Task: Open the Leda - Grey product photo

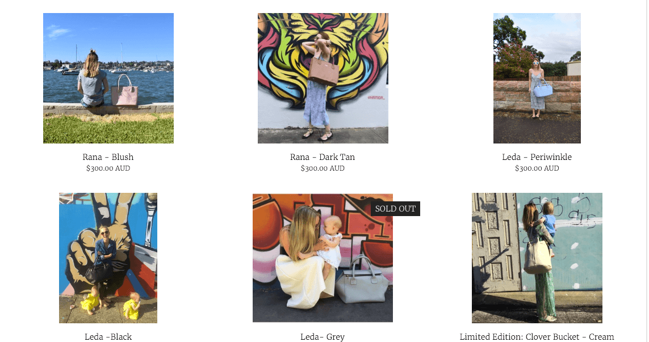Action: [x=323, y=257]
